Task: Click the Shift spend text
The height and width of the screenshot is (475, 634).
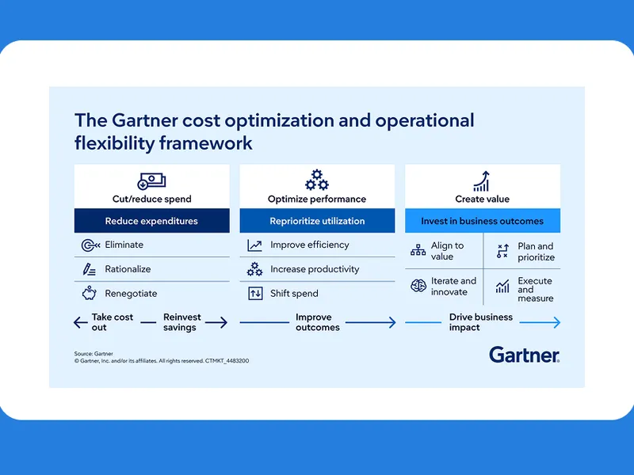Action: coord(294,294)
